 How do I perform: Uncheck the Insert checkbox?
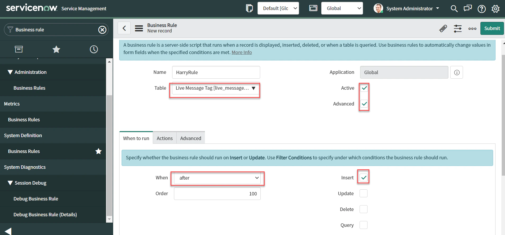point(364,178)
